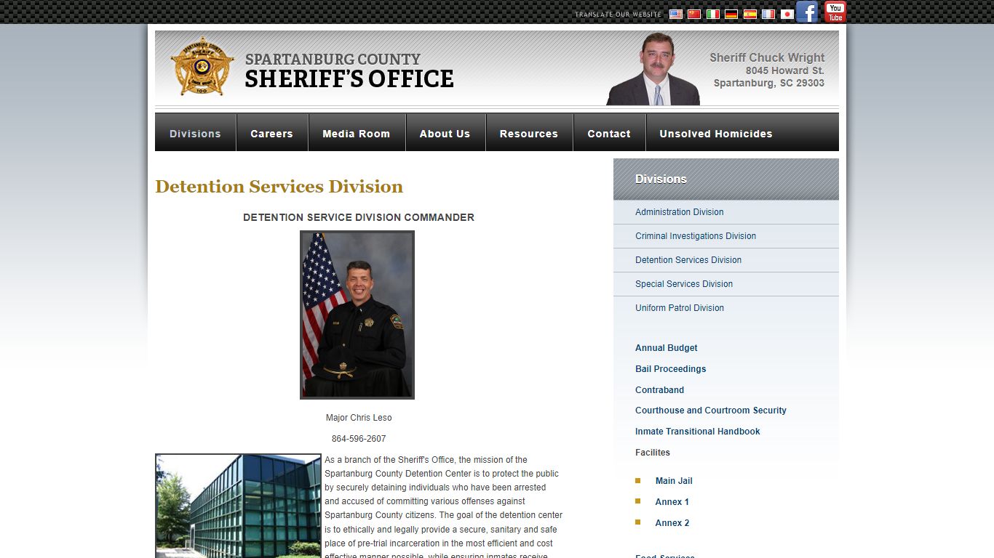
Task: Open the Main Jail facility link
Action: 673,481
